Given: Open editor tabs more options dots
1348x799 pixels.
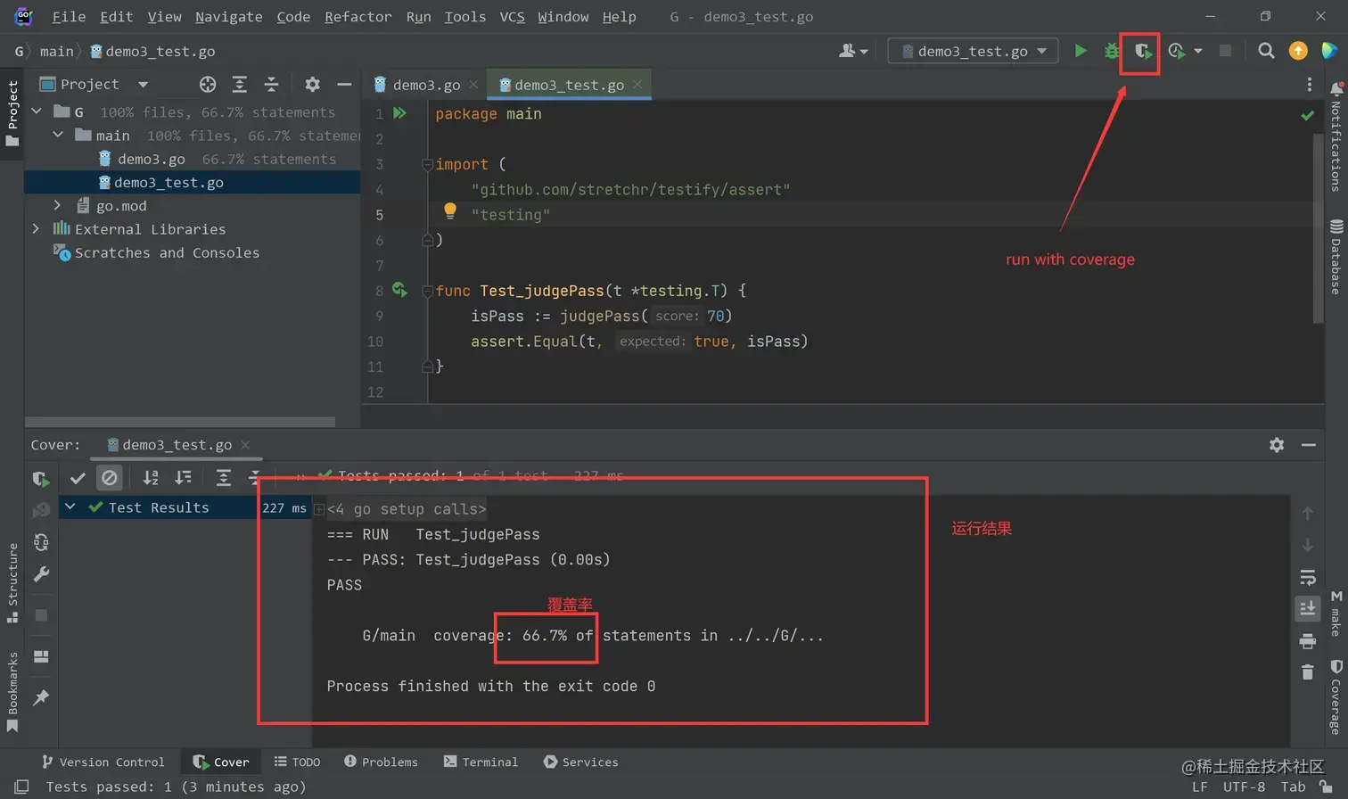Looking at the screenshot, I should pyautogui.click(x=1309, y=84).
